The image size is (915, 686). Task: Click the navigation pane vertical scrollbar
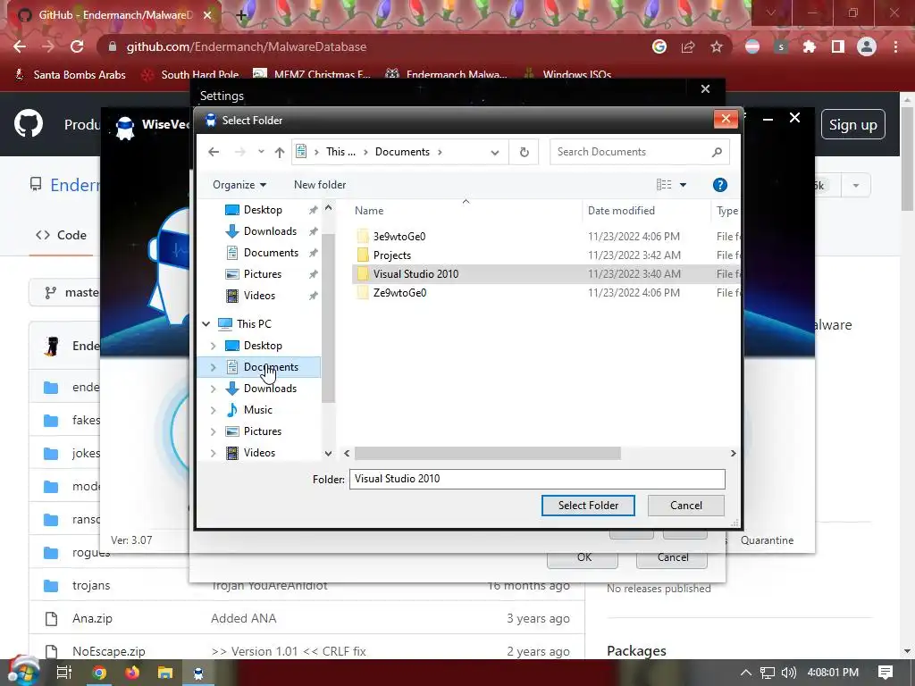point(328,318)
